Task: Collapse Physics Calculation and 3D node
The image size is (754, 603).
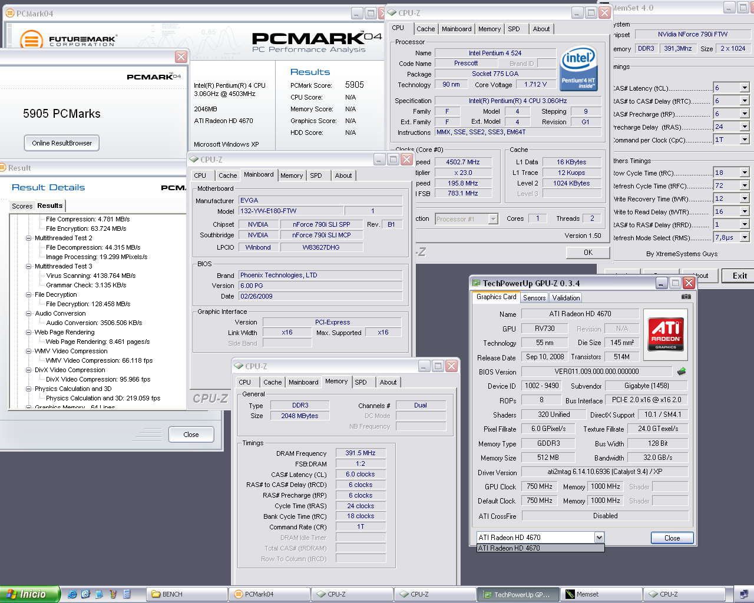Action: [28, 389]
